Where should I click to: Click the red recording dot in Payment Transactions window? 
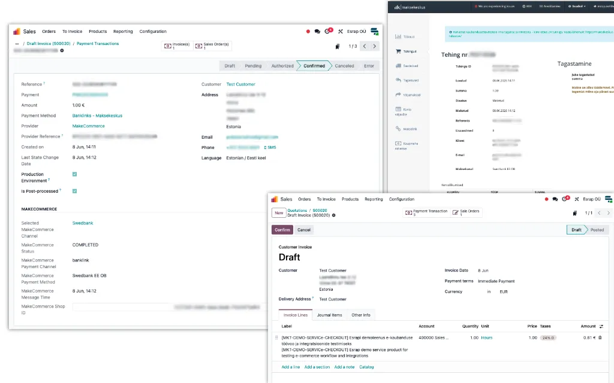(x=308, y=31)
